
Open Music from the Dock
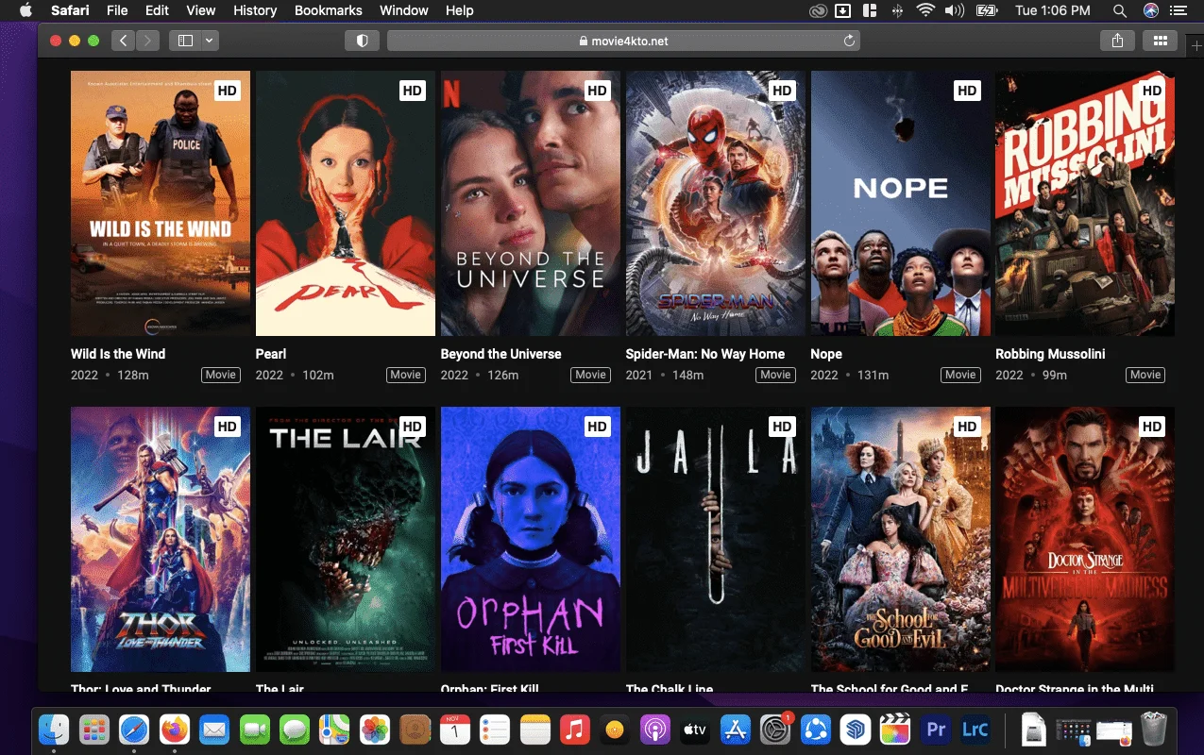(575, 730)
